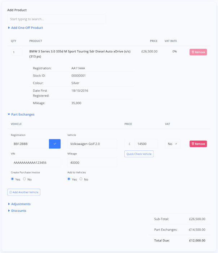Click the Registration field with BB12BBB
Viewport: 218px width, 253px height.
(x=30, y=144)
